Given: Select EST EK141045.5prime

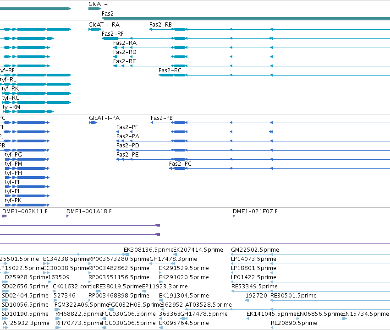Looking at the screenshot, I should click(x=271, y=314).
